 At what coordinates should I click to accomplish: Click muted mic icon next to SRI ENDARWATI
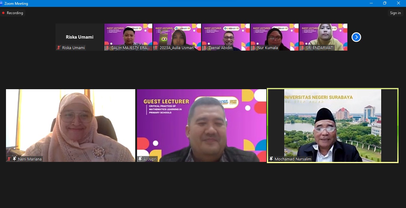302,48
